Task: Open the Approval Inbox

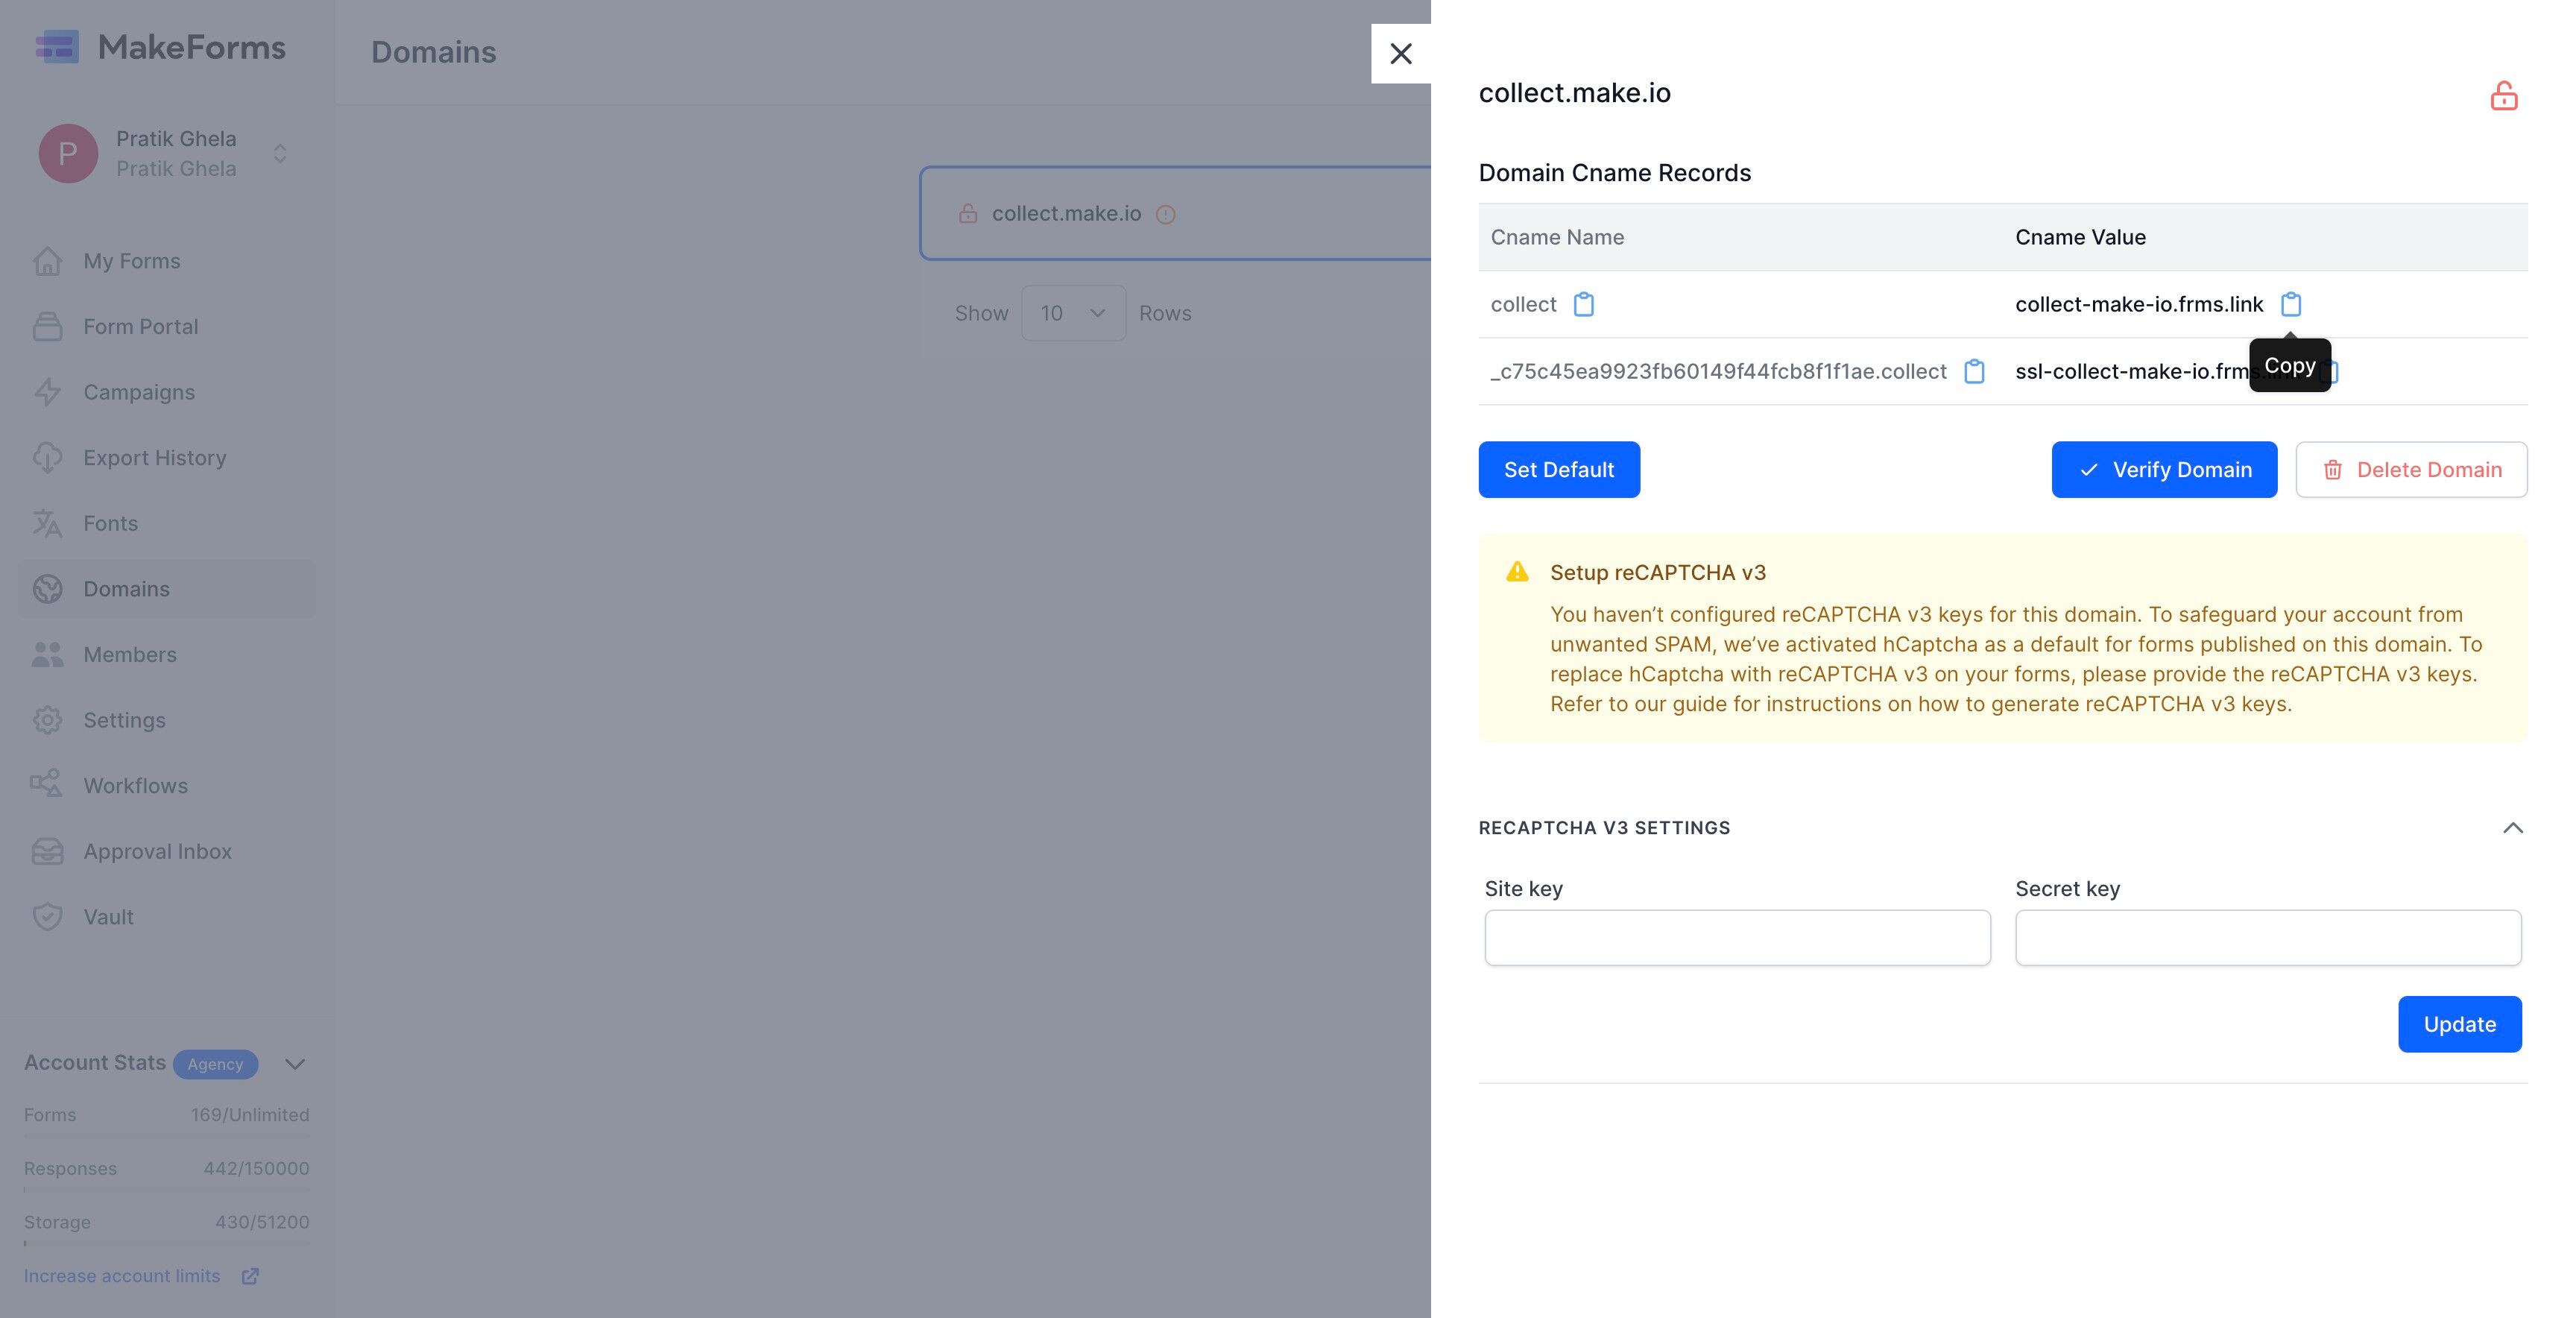Action: point(166,851)
